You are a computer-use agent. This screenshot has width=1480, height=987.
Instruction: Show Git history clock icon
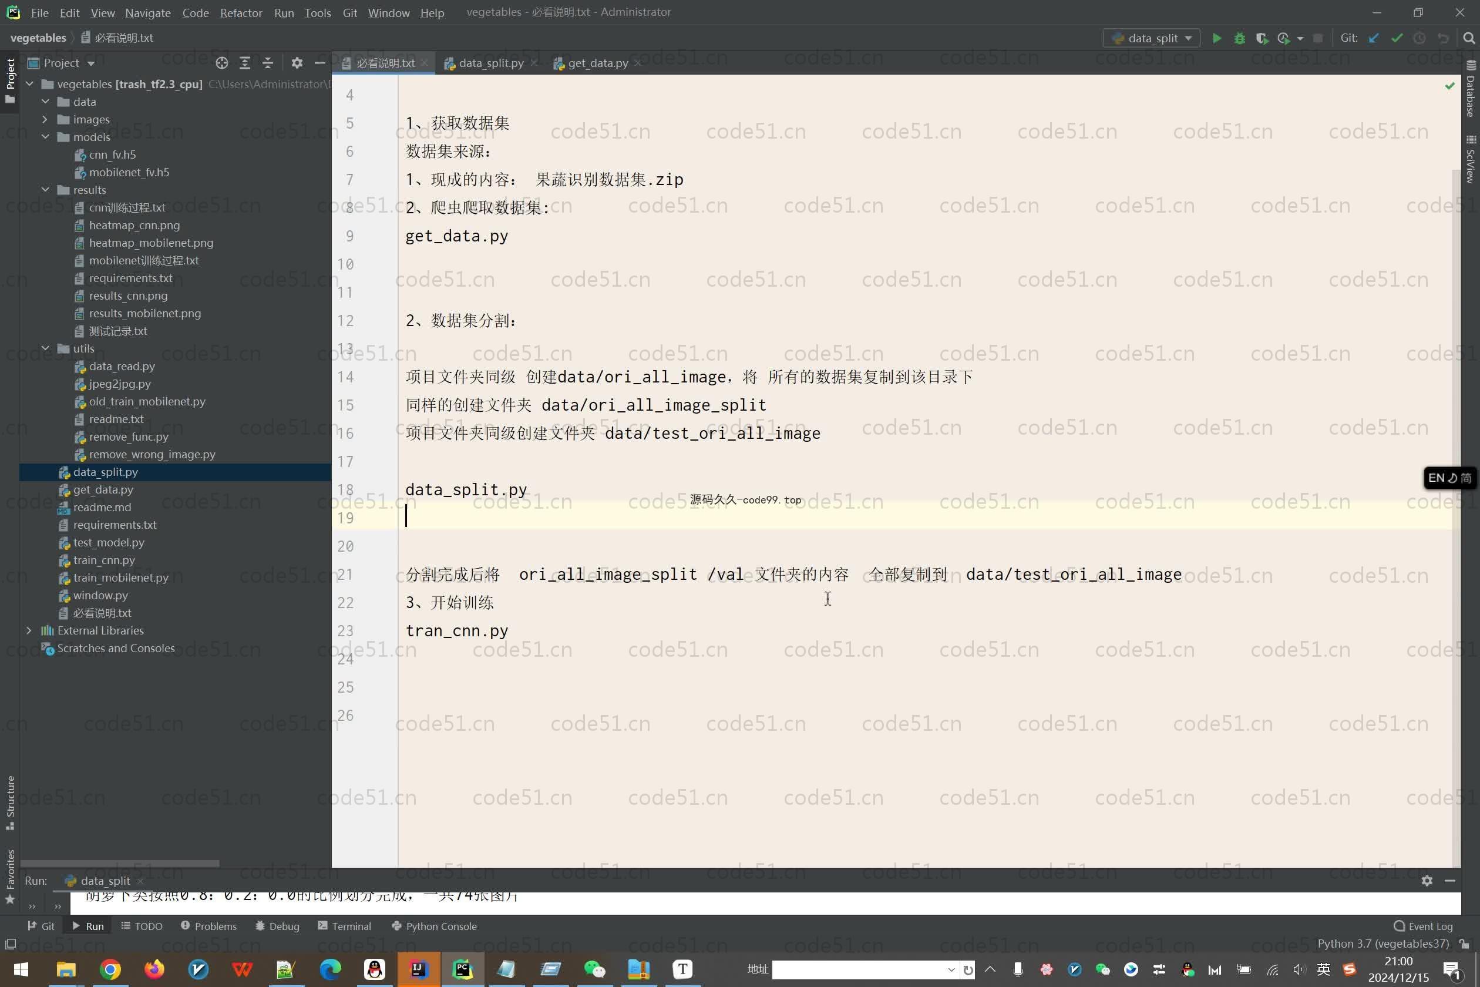pyautogui.click(x=1419, y=38)
